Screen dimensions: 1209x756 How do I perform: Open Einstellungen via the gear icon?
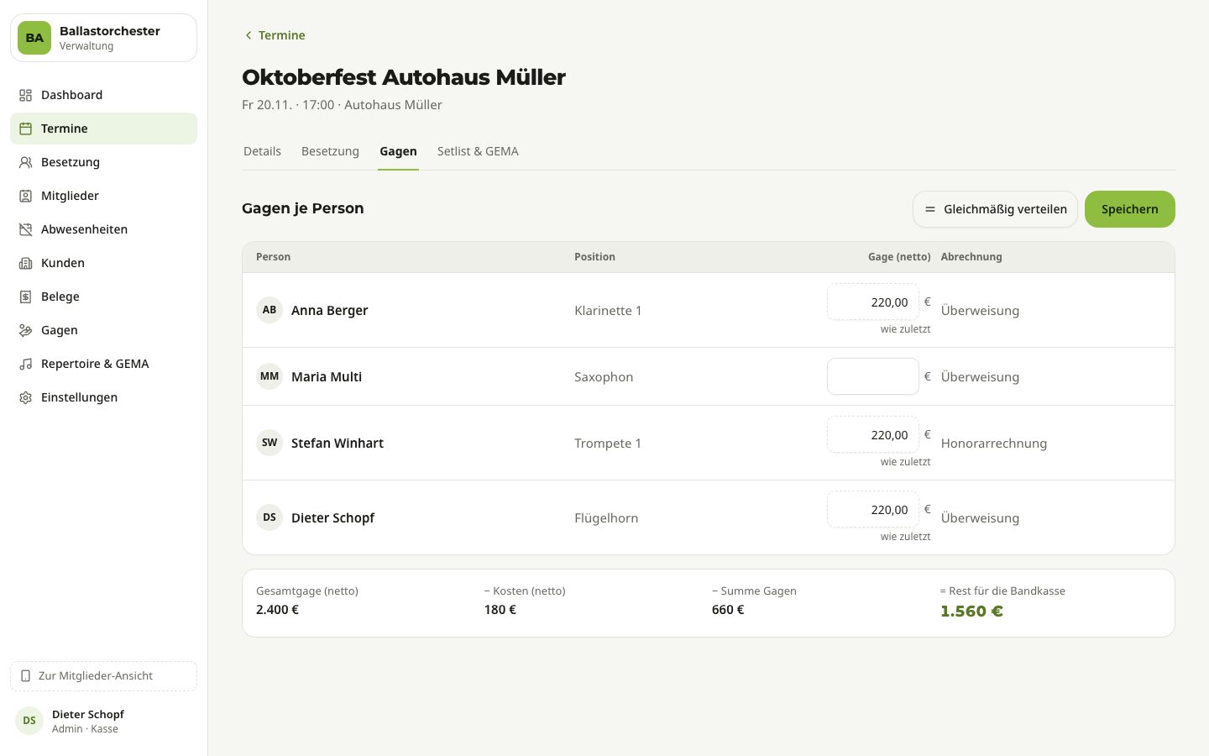click(25, 397)
